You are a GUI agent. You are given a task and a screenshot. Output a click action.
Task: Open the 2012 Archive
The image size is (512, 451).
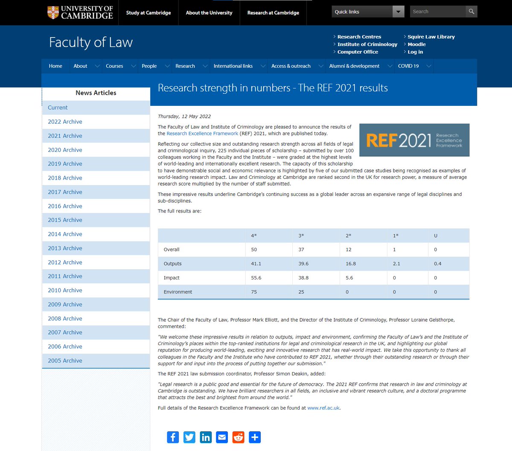96,262
